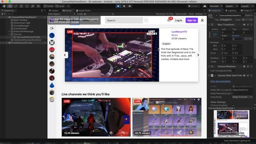Click the Play button
The width and height of the screenshot is (256, 144).
click(118, 6)
